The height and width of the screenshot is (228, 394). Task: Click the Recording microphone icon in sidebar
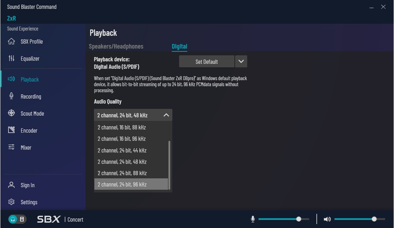point(11,96)
